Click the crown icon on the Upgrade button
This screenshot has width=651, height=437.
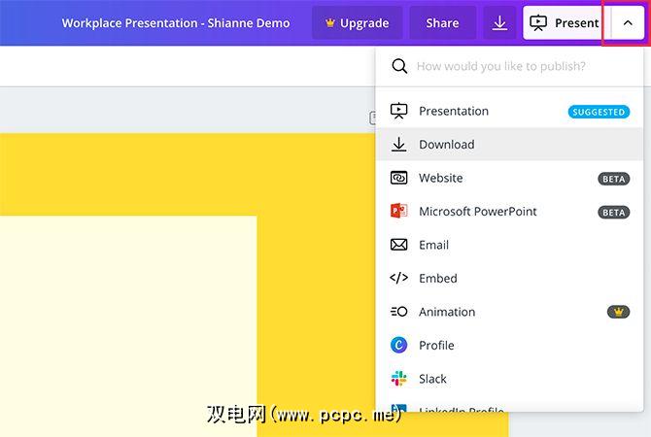[330, 23]
